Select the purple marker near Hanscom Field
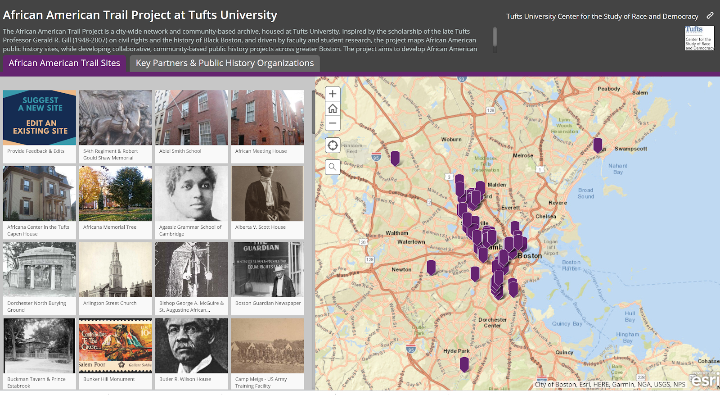Image resolution: width=720 pixels, height=395 pixels. [395, 158]
